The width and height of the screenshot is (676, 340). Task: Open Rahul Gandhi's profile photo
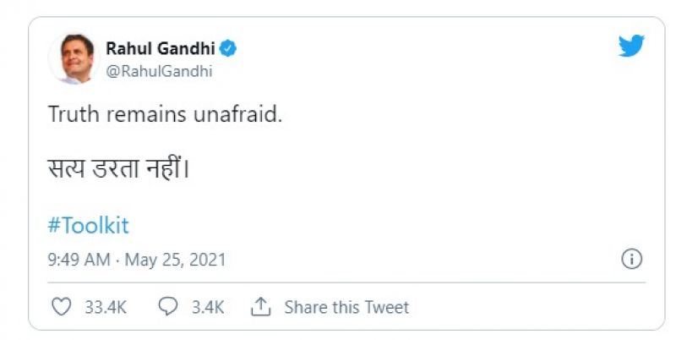74,59
